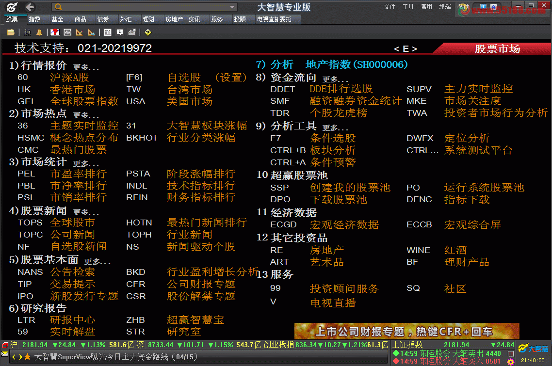Open the search box dropdown arrow
Viewport: 552px width, 366px height.
232,7
